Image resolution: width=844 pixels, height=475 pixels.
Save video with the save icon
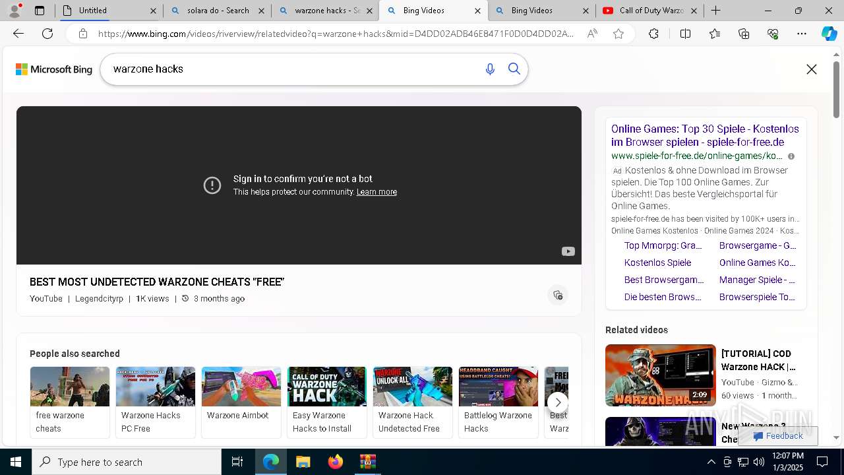558,295
